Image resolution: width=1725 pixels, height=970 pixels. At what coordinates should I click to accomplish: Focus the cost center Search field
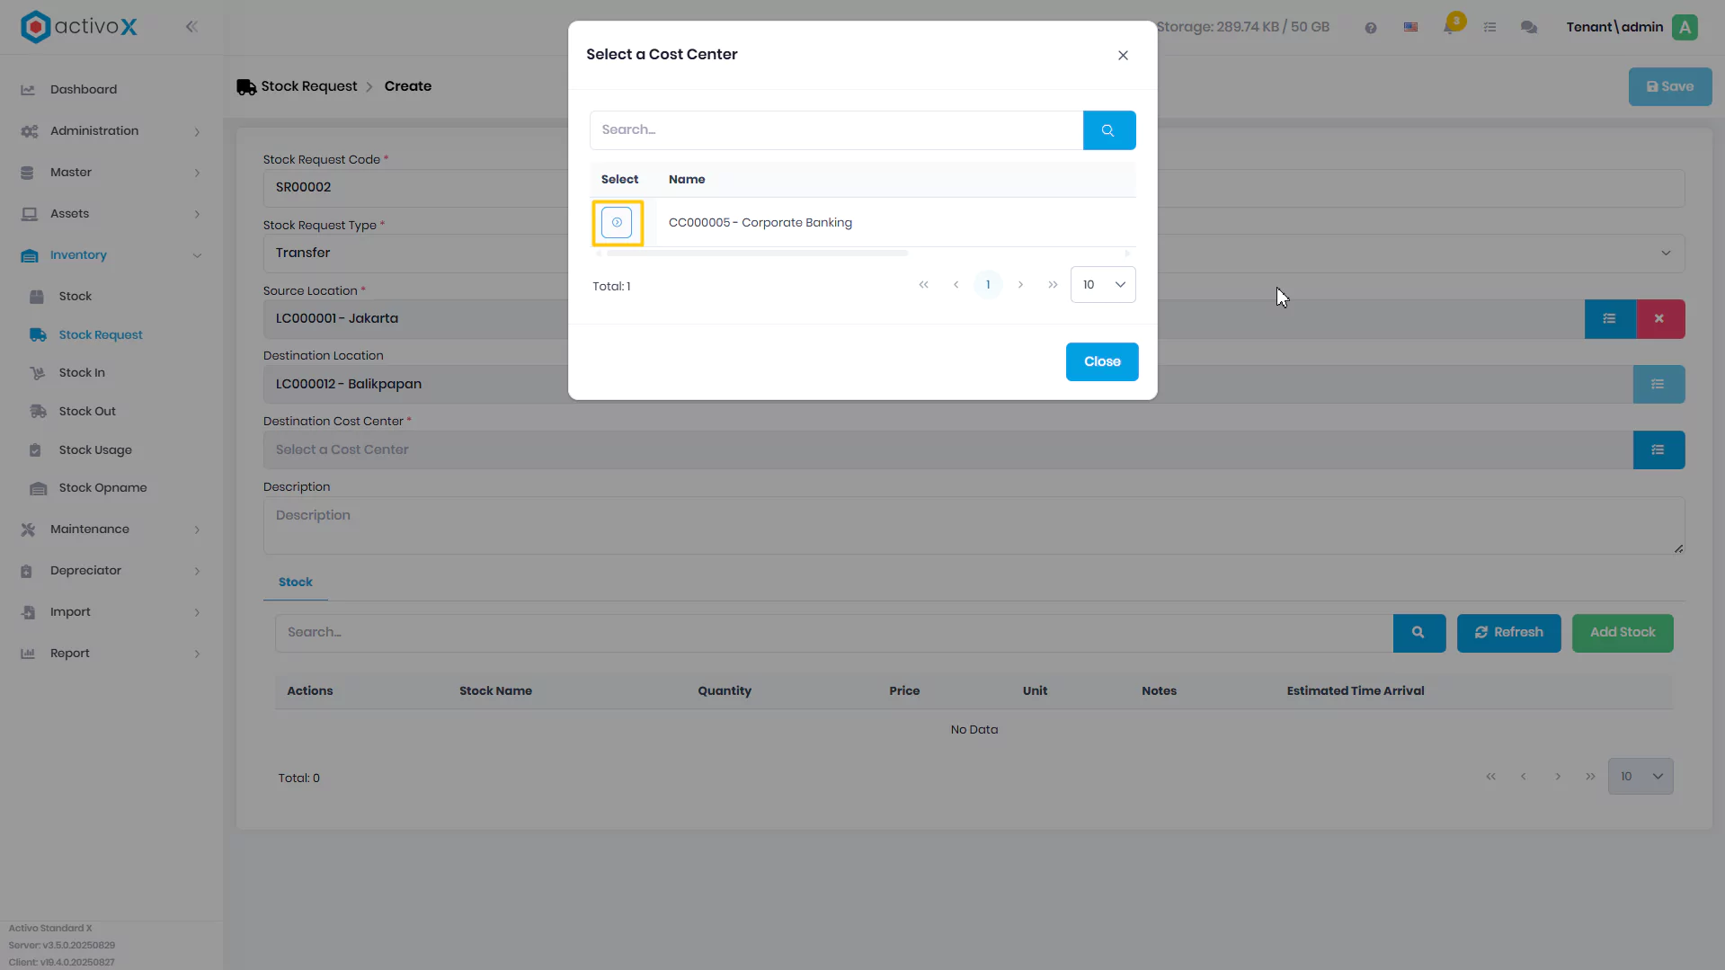click(x=836, y=130)
